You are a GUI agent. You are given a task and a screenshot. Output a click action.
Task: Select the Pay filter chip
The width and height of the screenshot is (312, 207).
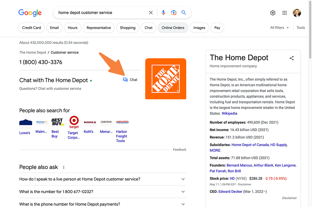[x=217, y=28]
